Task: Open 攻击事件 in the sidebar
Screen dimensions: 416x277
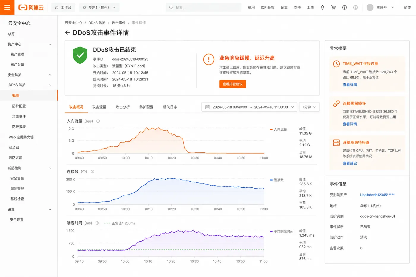Action: coord(19,116)
